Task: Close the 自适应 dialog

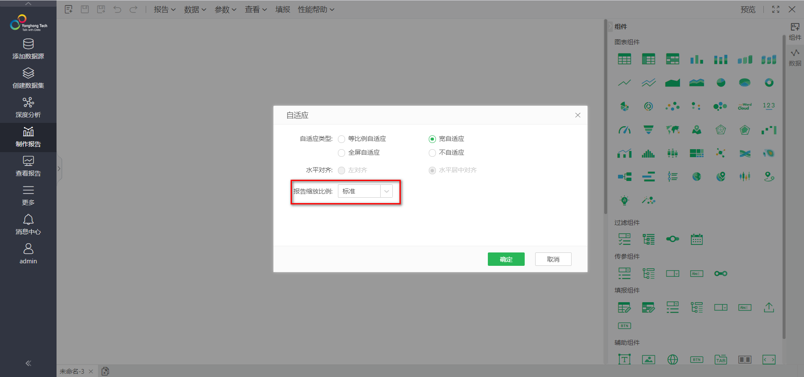Action: (x=577, y=115)
